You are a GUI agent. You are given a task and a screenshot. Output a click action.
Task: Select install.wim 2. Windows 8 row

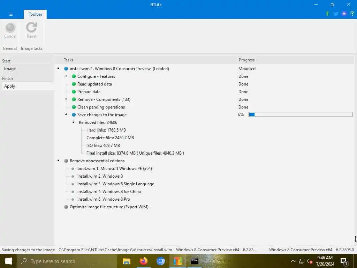[x=100, y=176]
